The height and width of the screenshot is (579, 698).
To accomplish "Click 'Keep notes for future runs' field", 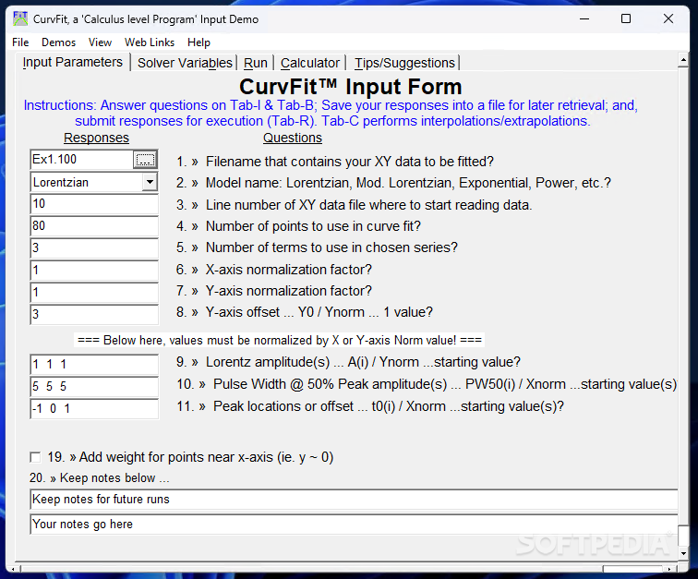I will pyautogui.click(x=354, y=500).
